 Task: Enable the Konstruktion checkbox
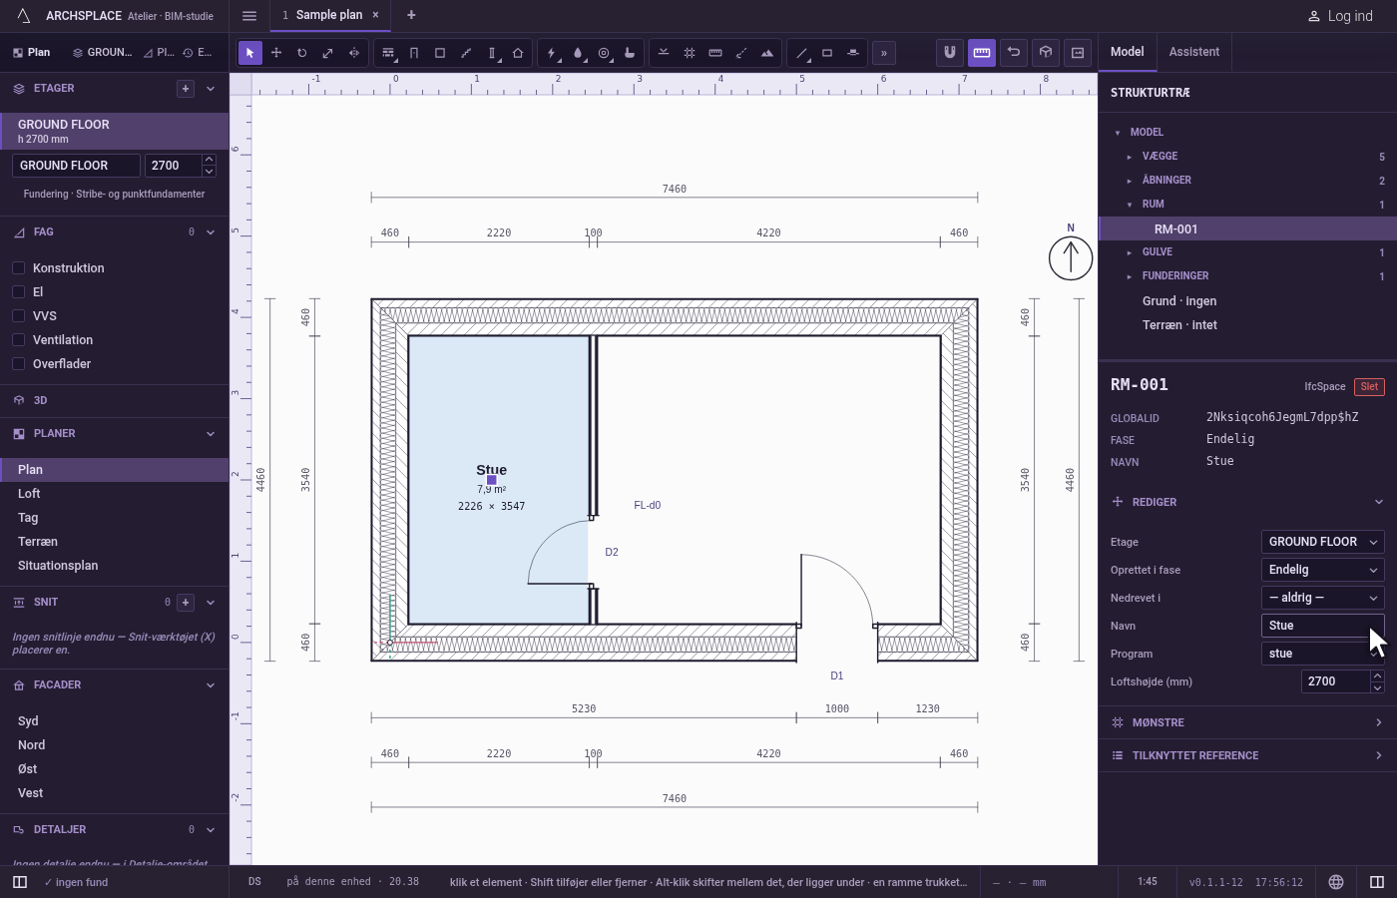tap(18, 268)
